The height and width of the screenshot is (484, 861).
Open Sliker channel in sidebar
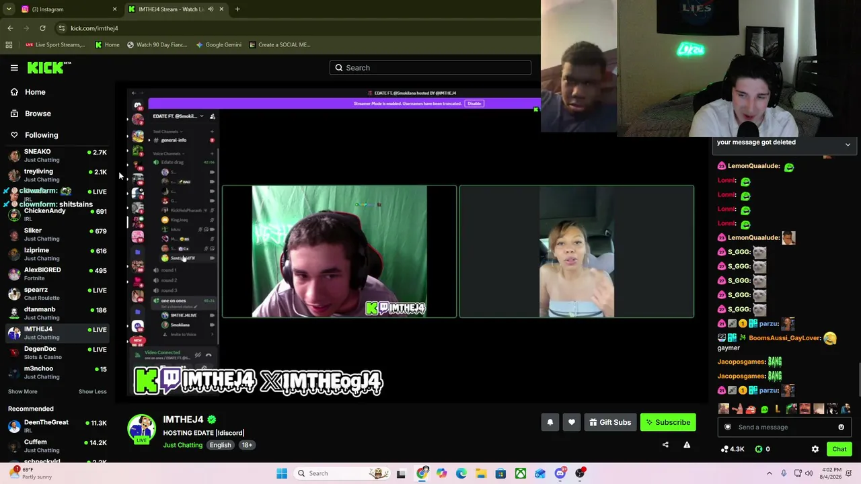tap(57, 234)
